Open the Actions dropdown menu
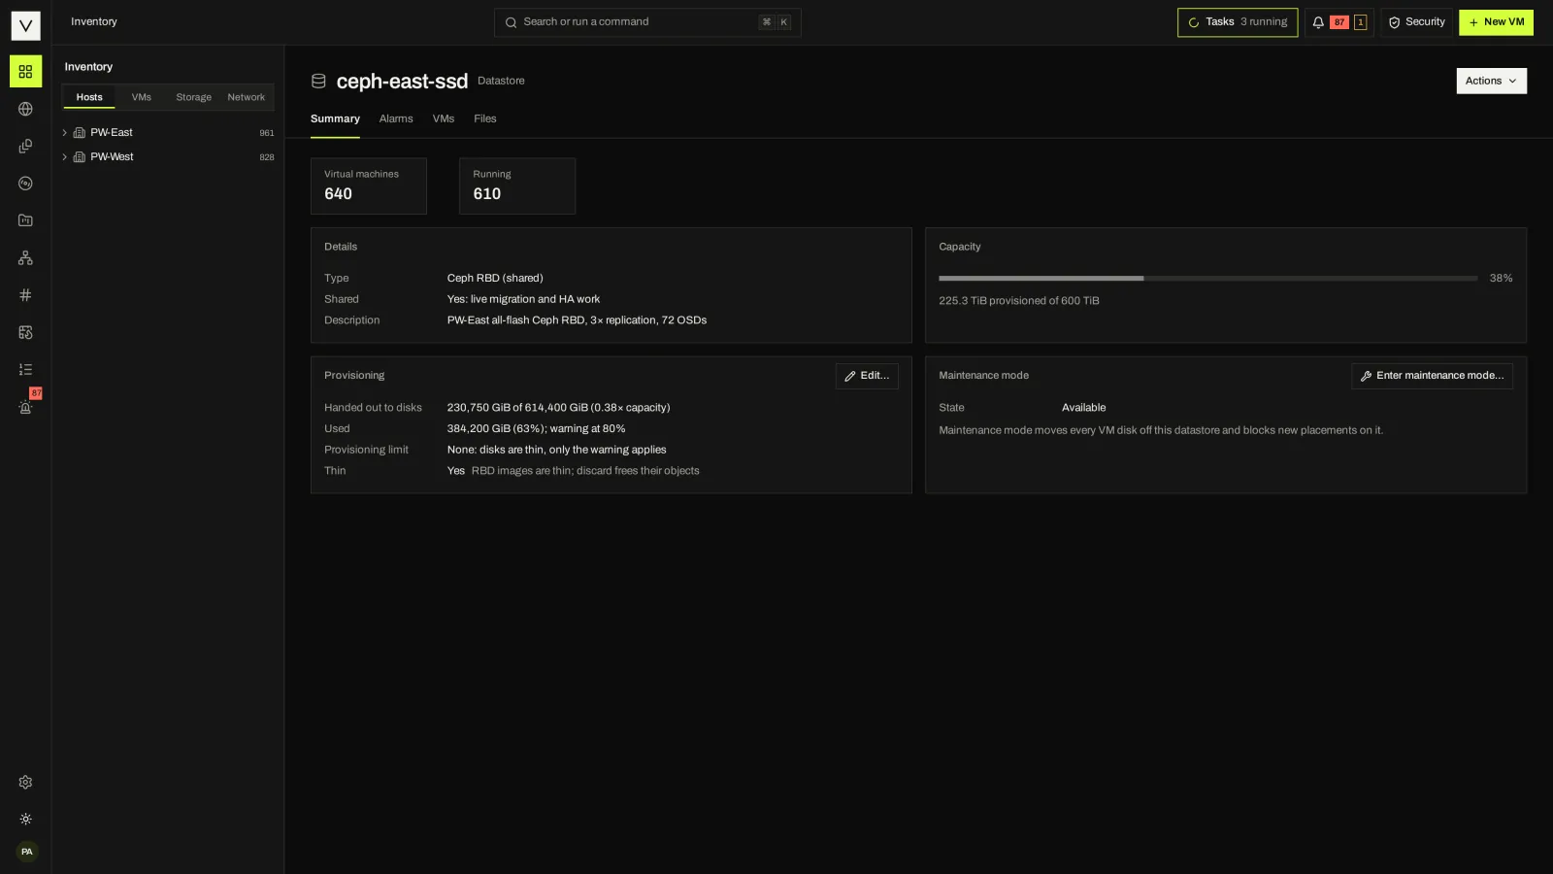Image resolution: width=1553 pixels, height=874 pixels. pos(1491,82)
